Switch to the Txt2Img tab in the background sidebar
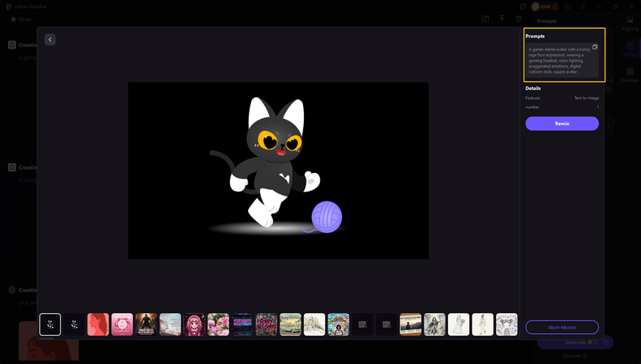Screen dimensions: 641x364 pyautogui.click(x=630, y=49)
